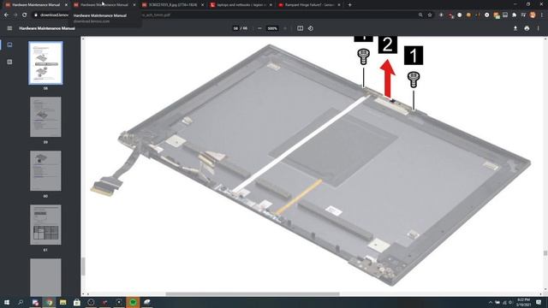Open the Chrome extensions puzzle icon

click(x=514, y=15)
